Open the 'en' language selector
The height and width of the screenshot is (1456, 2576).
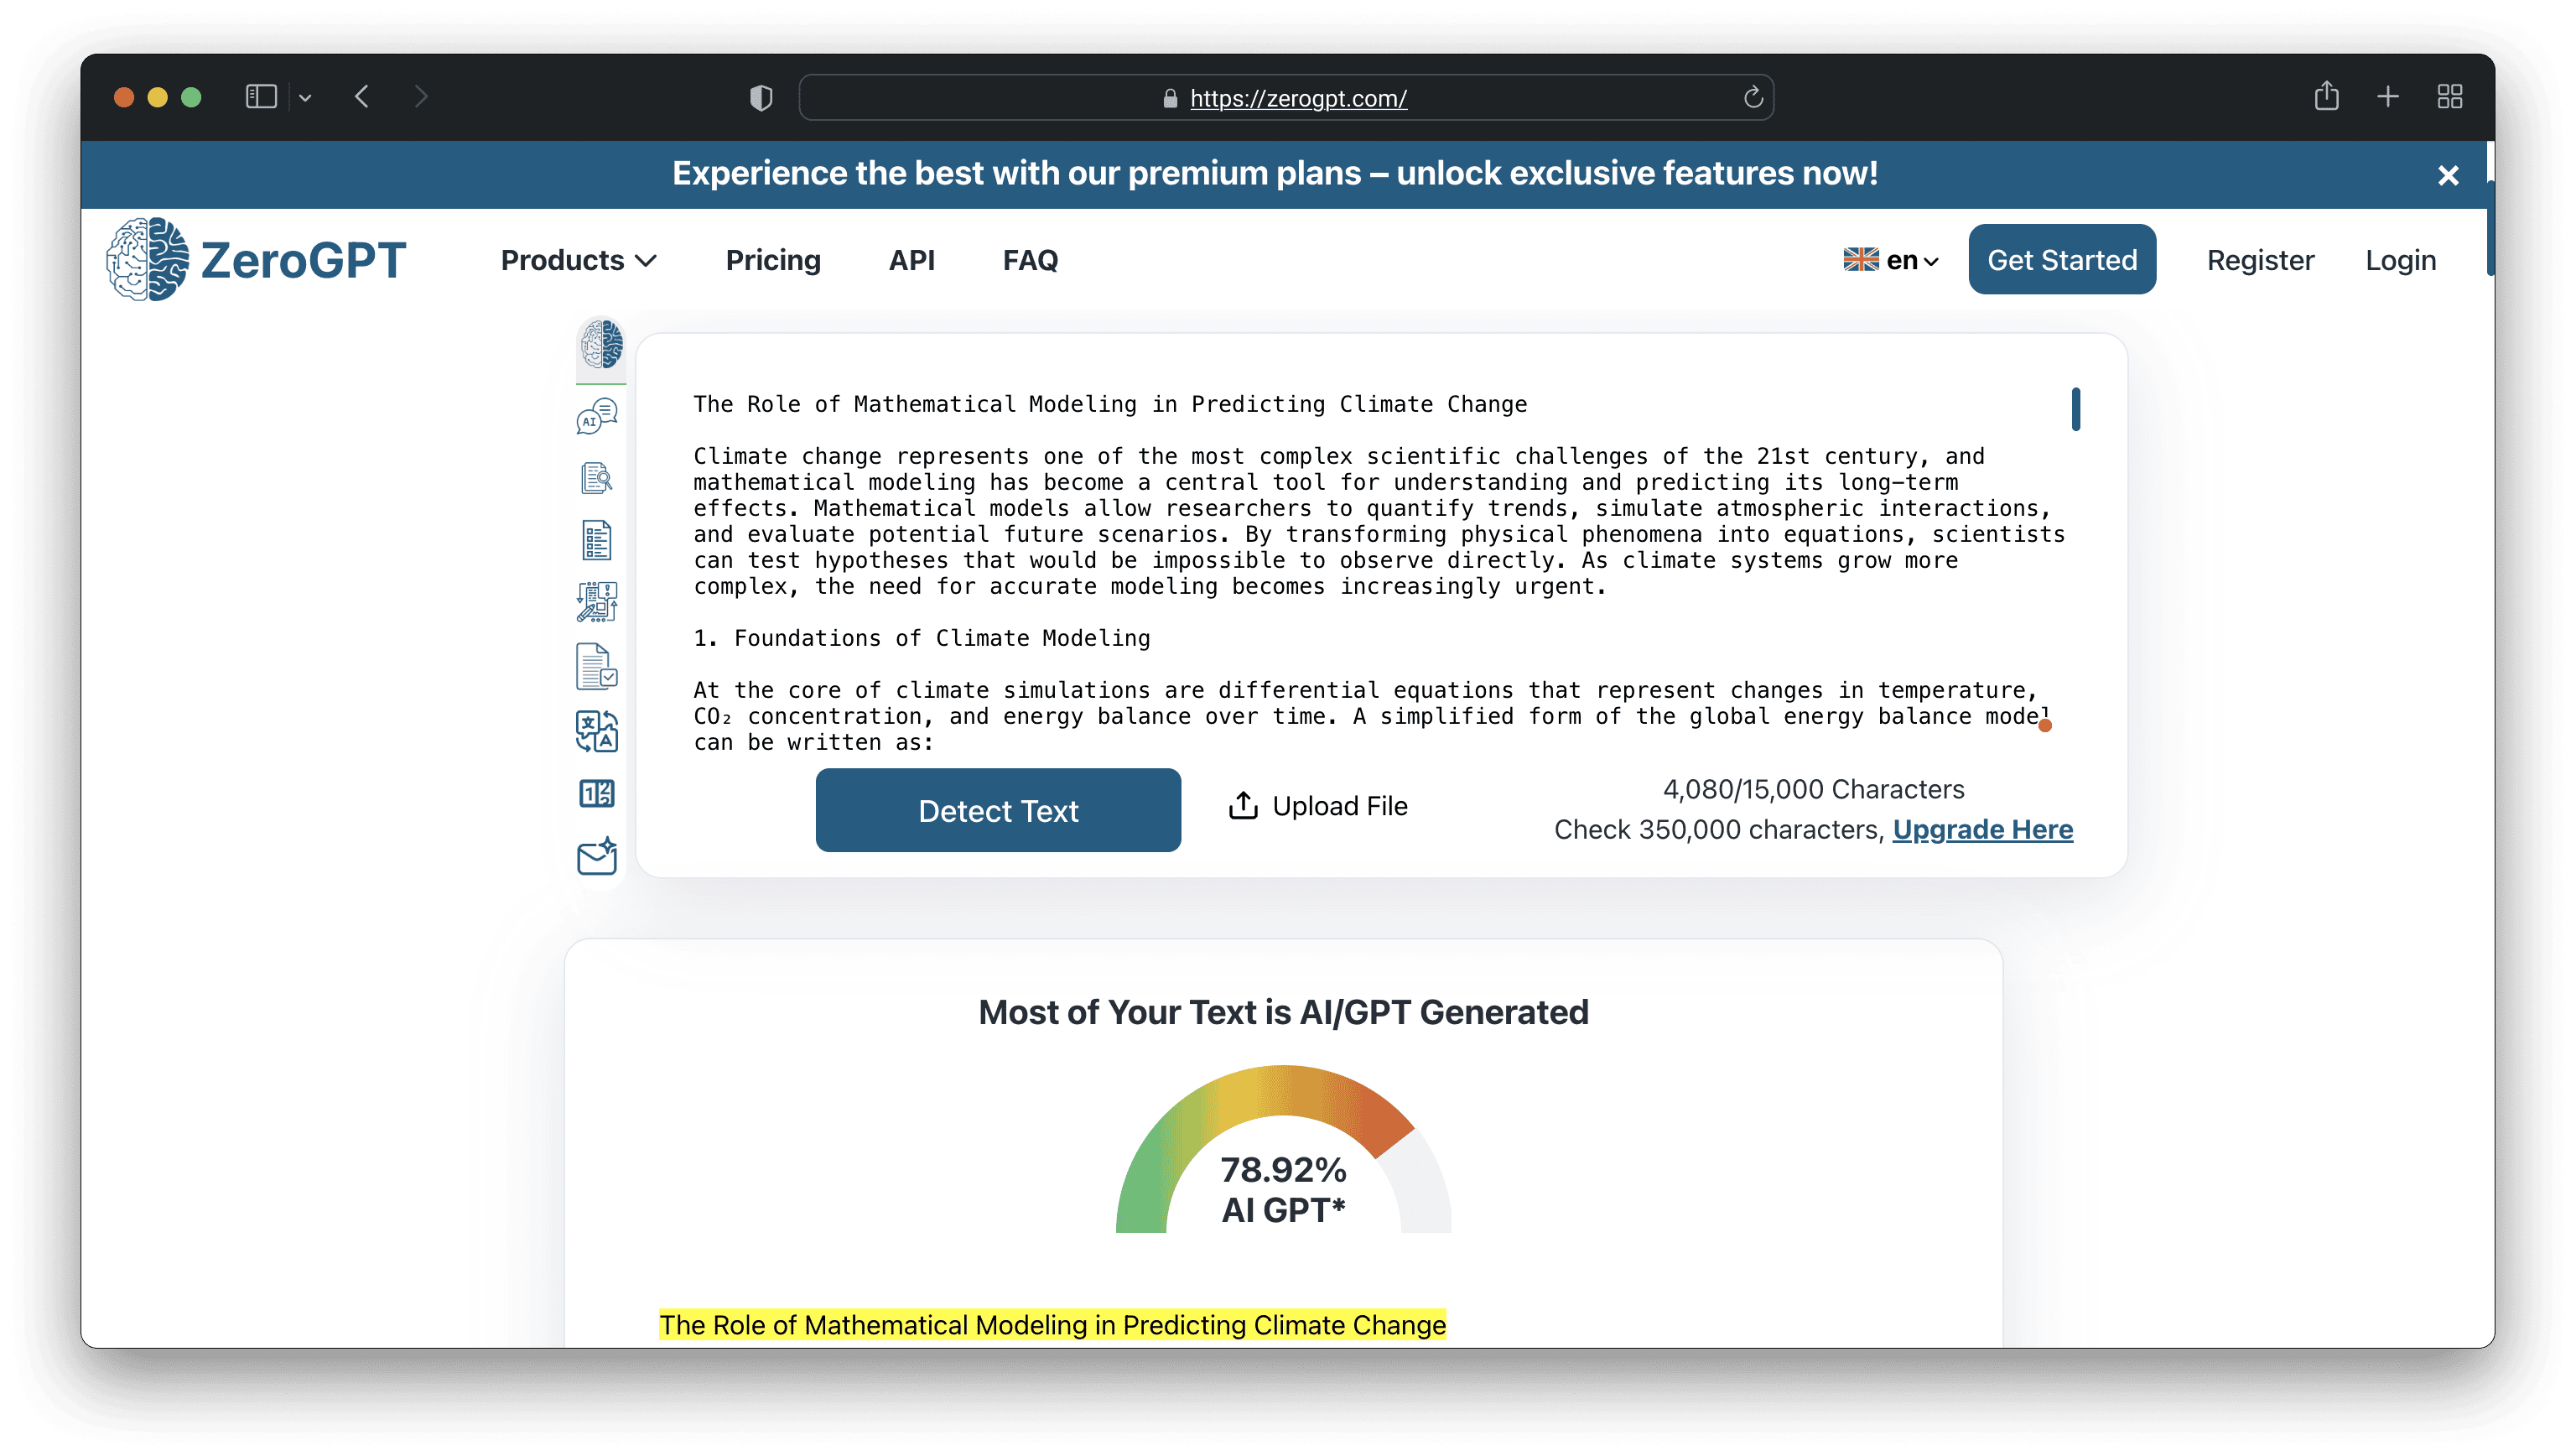click(1891, 260)
